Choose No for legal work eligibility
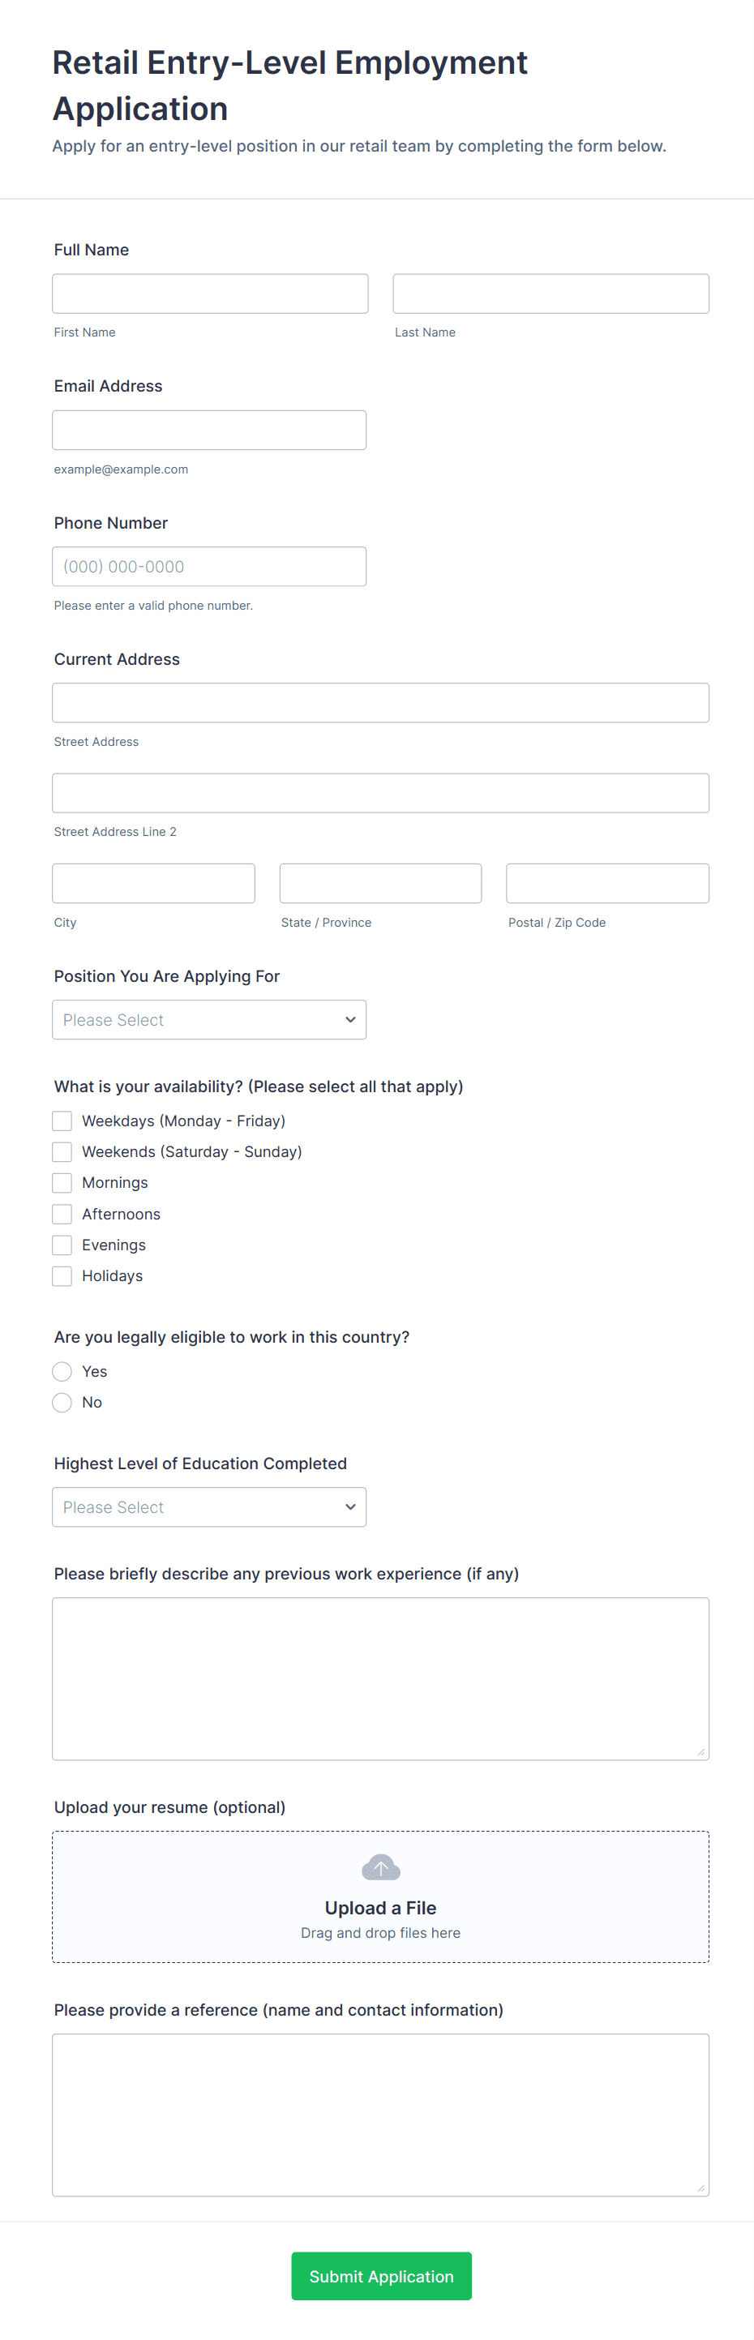 point(62,1403)
